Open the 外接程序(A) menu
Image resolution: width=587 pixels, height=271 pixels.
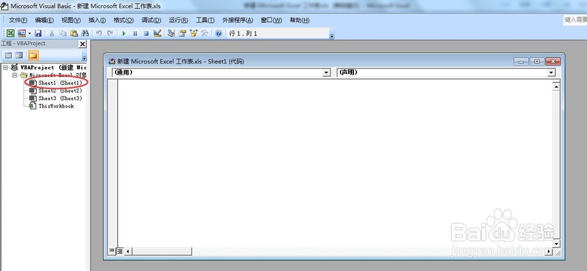(238, 20)
